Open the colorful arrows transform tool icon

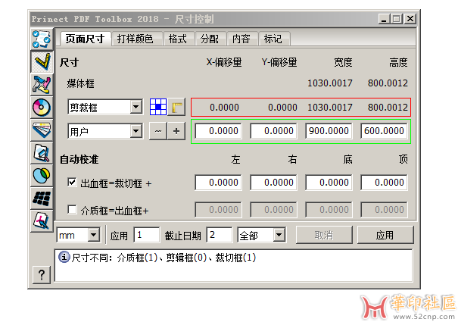coord(42,84)
